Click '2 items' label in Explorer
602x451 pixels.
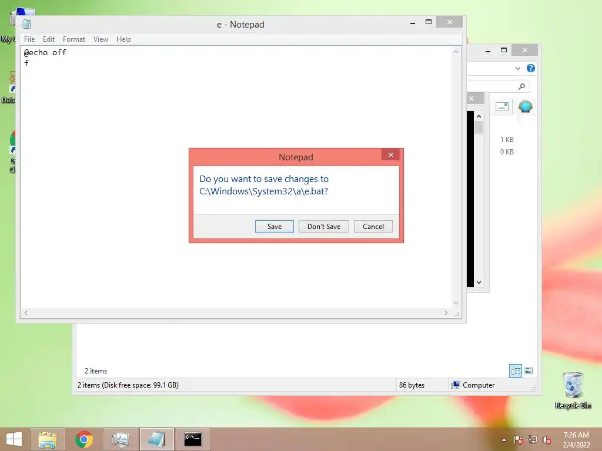click(96, 371)
